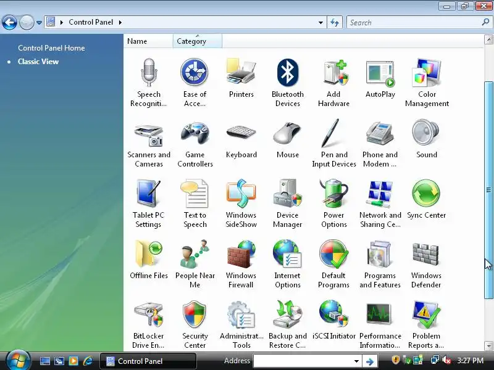Click the muted volume tray icon
This screenshot has height=370, width=494.
click(446, 360)
